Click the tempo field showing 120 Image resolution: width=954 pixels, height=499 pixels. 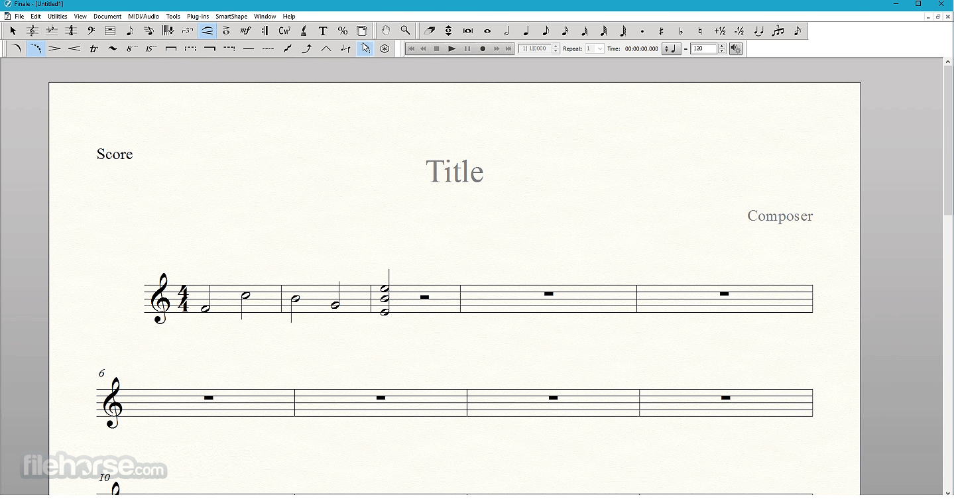click(x=704, y=48)
